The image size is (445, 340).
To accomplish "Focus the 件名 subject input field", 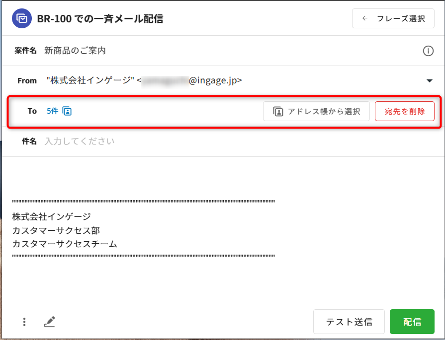I will pos(199,141).
